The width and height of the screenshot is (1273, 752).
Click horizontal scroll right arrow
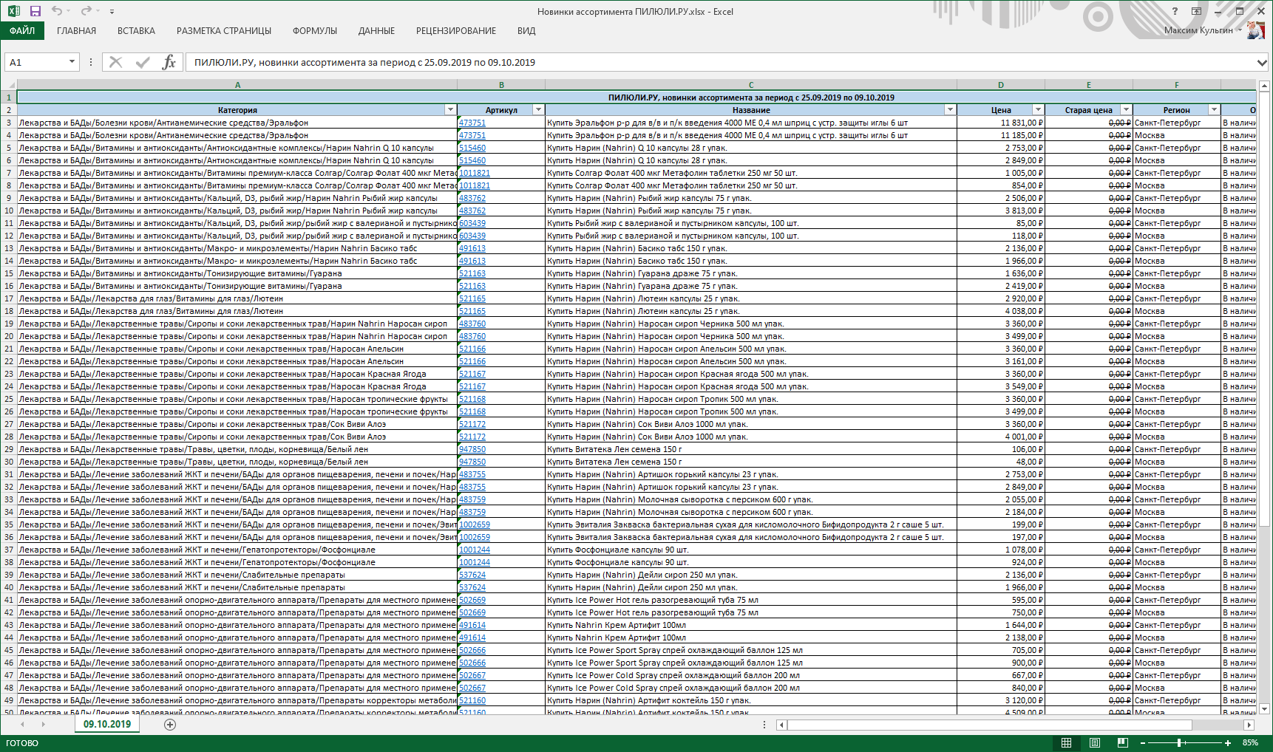(1249, 725)
